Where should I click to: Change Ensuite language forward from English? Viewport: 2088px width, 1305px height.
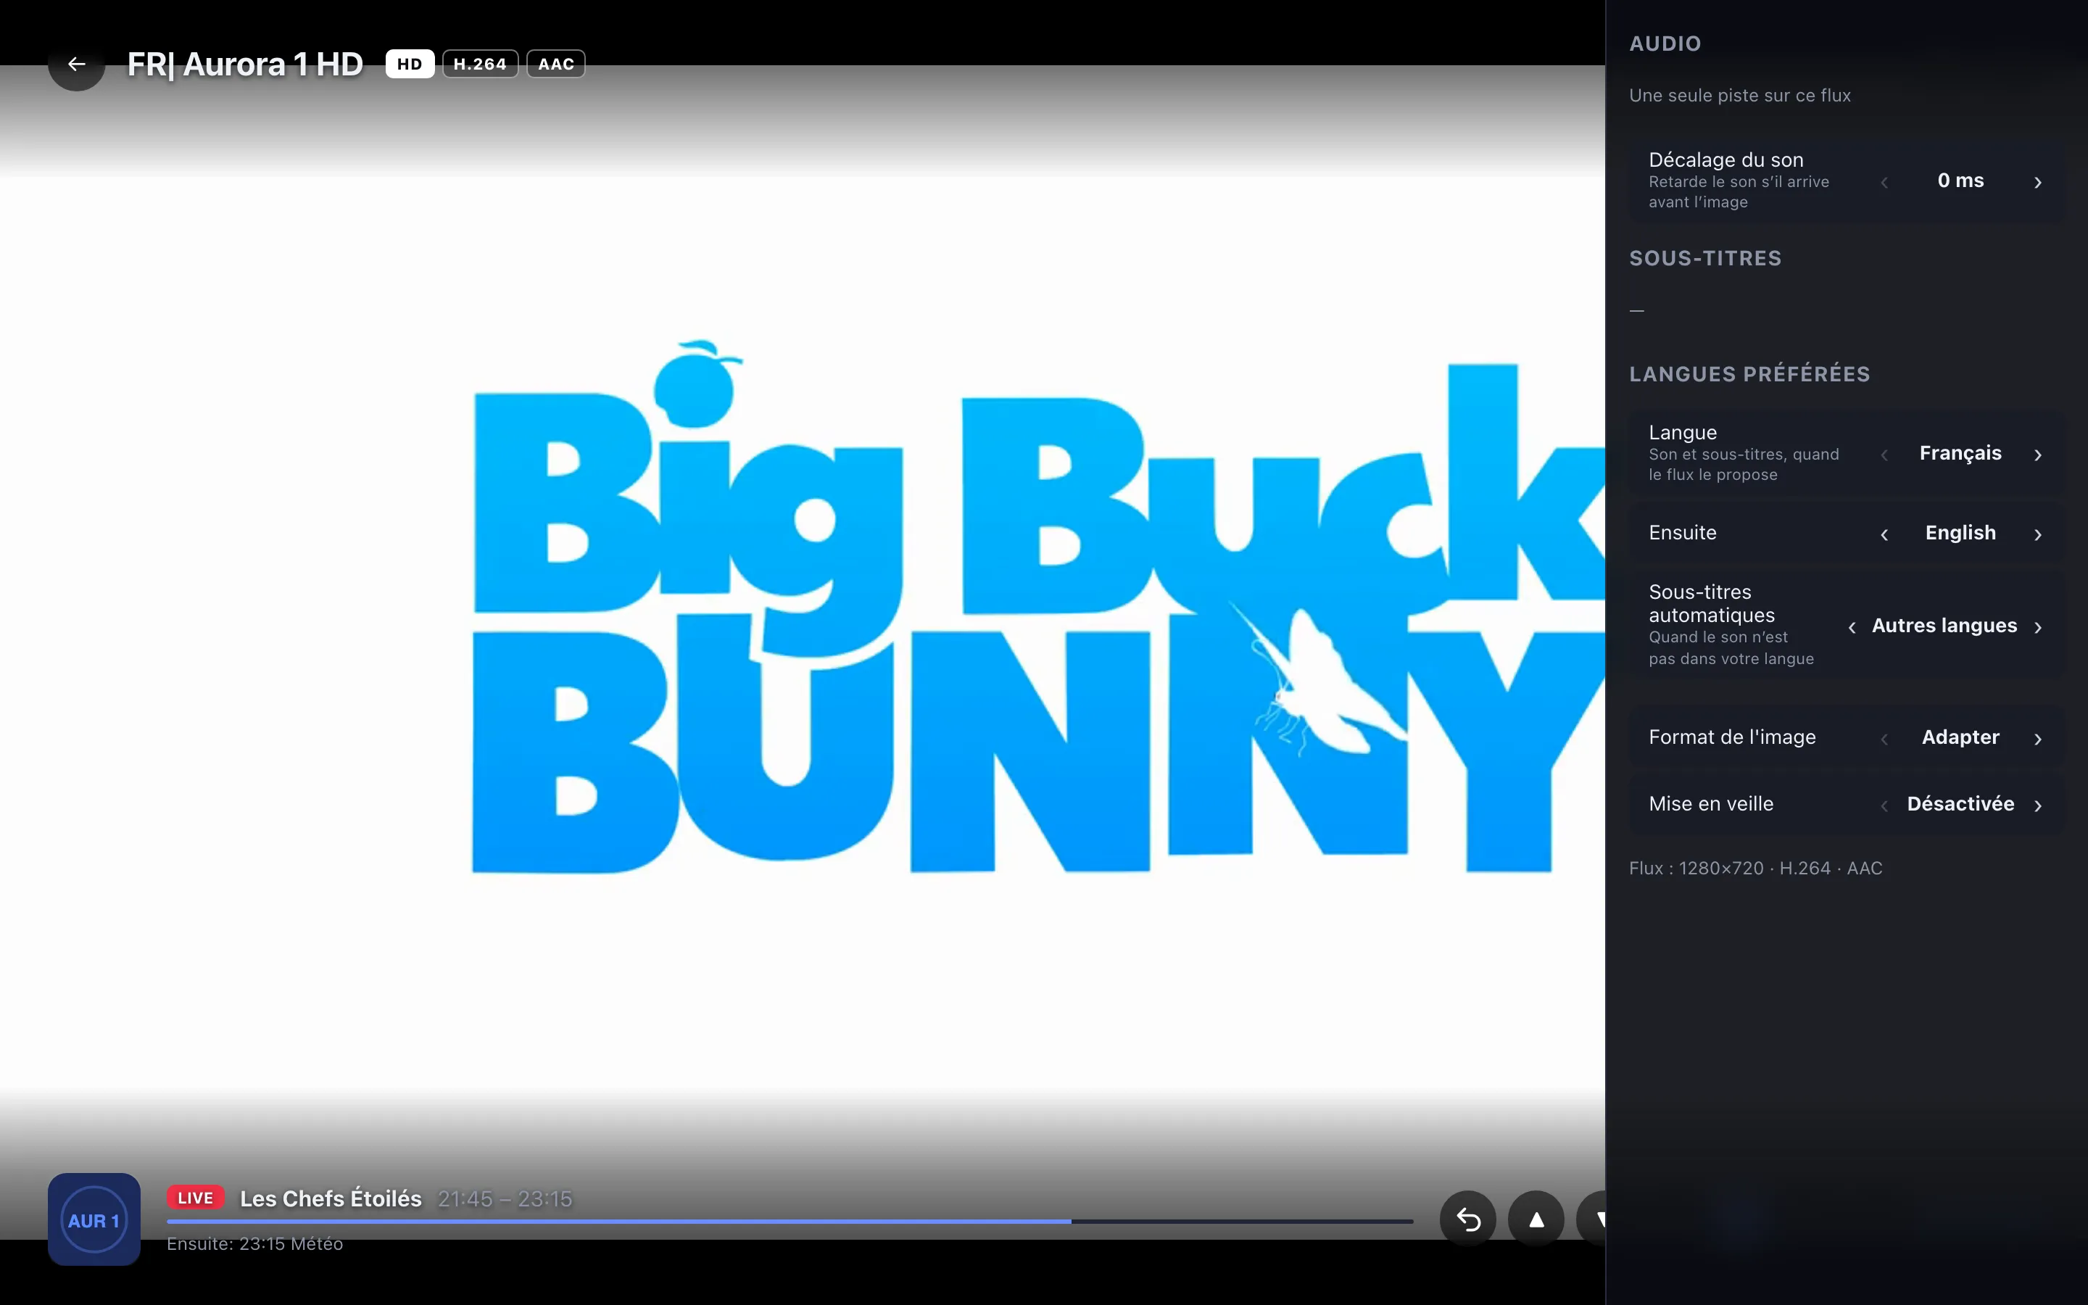coord(2038,534)
